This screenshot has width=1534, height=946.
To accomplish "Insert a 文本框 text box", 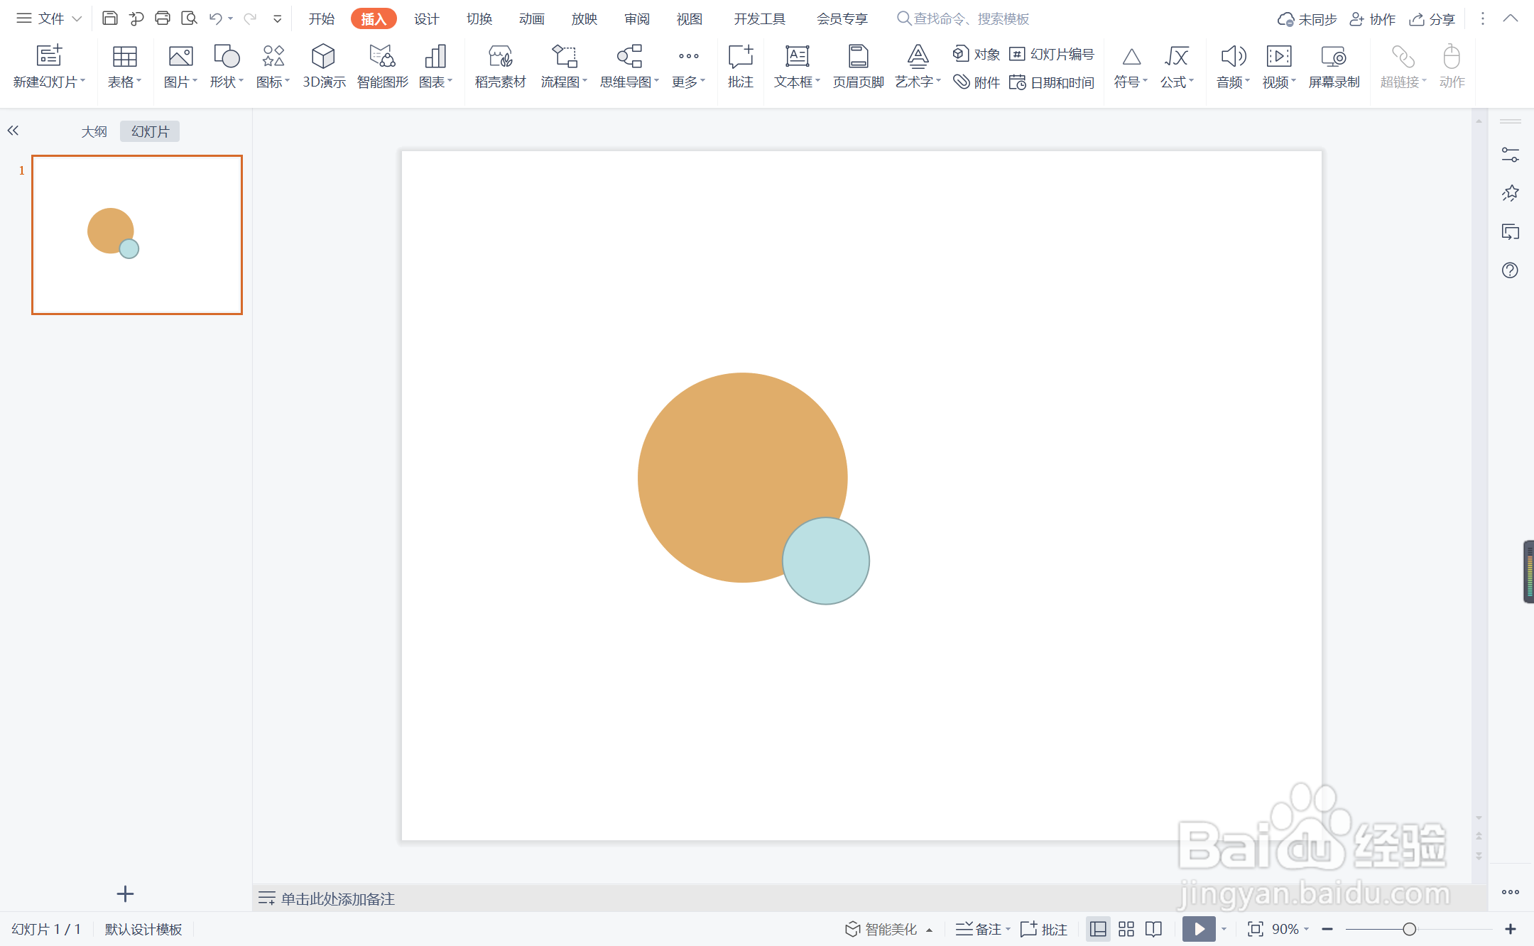I will 797,67.
